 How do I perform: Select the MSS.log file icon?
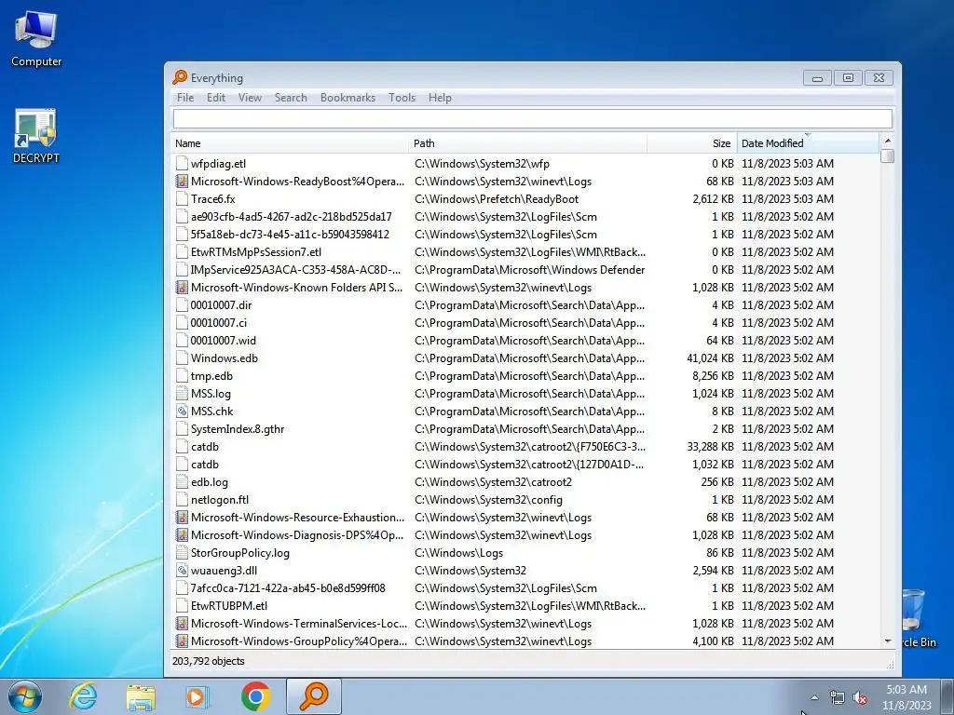(x=182, y=394)
